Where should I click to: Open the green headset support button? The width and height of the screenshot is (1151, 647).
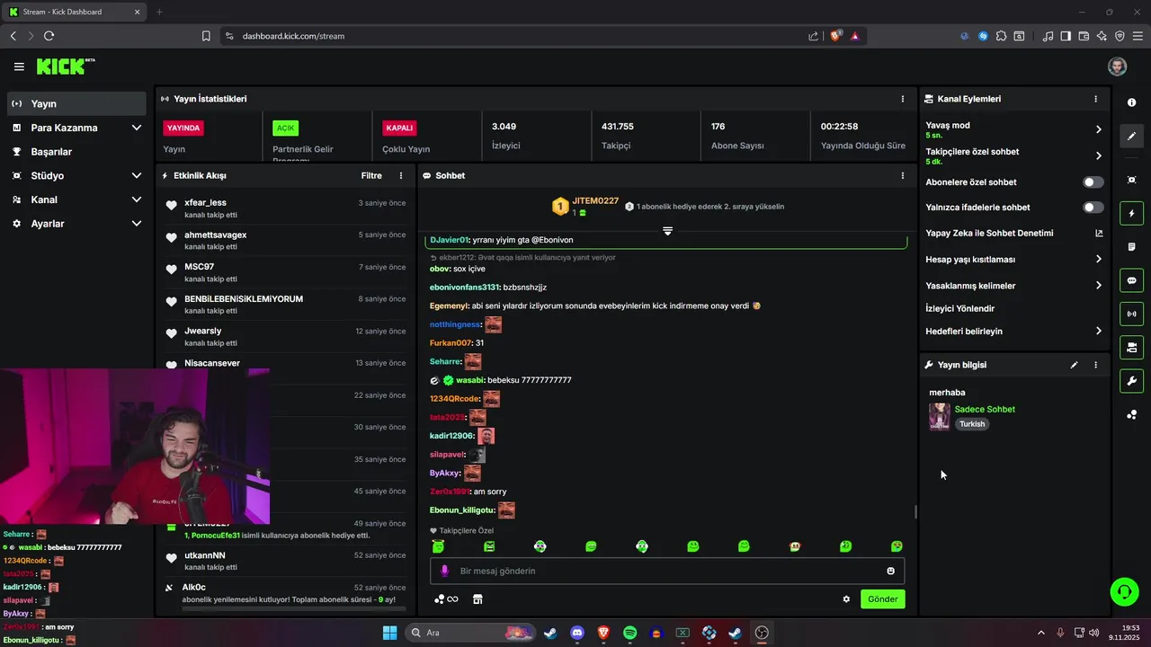click(x=1124, y=591)
